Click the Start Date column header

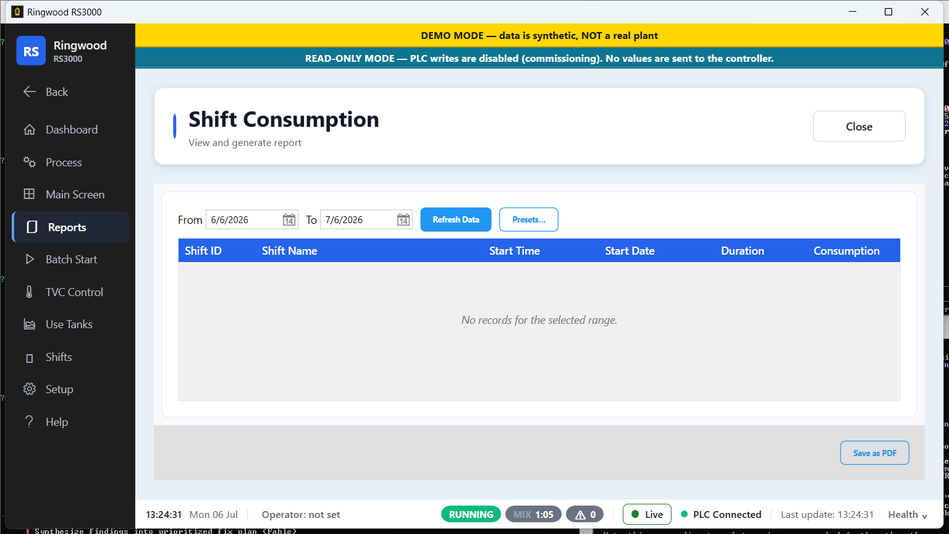point(630,251)
